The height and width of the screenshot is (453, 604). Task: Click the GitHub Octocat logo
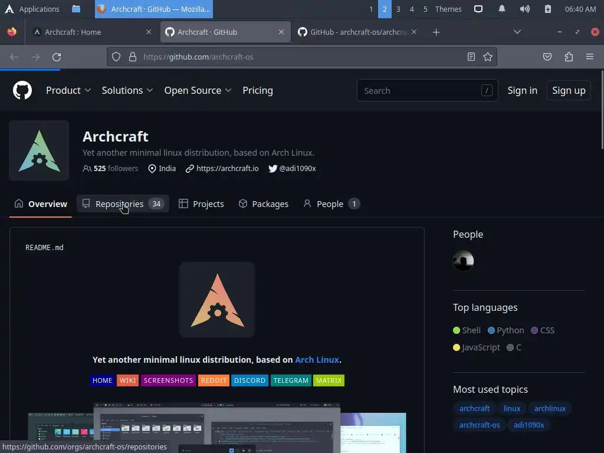22,90
